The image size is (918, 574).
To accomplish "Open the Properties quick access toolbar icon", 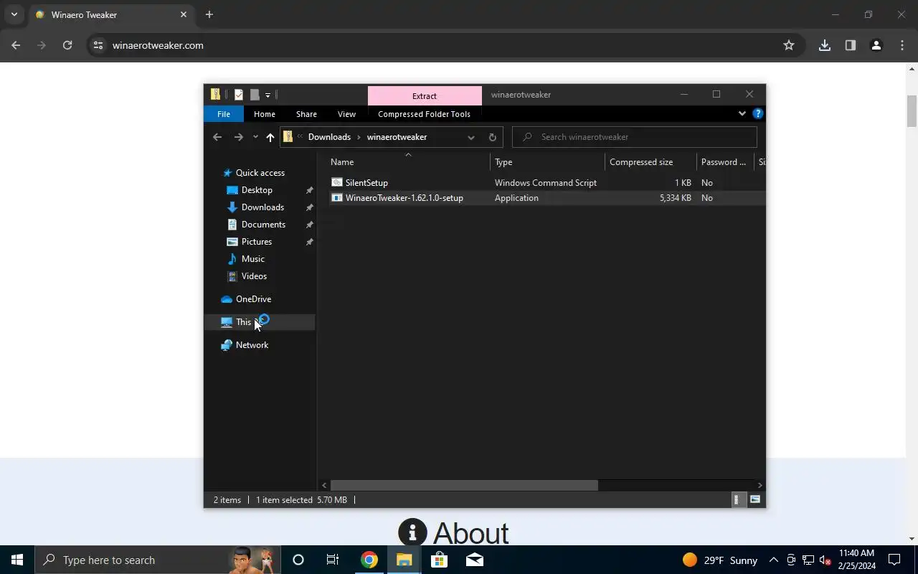I will (239, 95).
